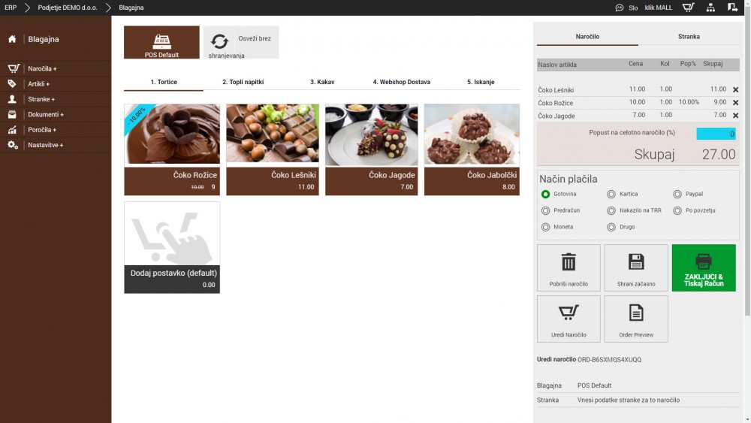Remove Čoko Lešniki from order list
The height and width of the screenshot is (423, 751).
coord(735,89)
